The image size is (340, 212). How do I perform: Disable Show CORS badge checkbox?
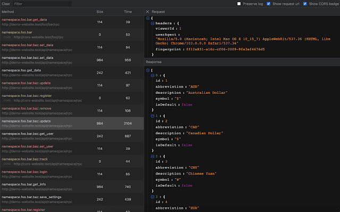pos(304,4)
